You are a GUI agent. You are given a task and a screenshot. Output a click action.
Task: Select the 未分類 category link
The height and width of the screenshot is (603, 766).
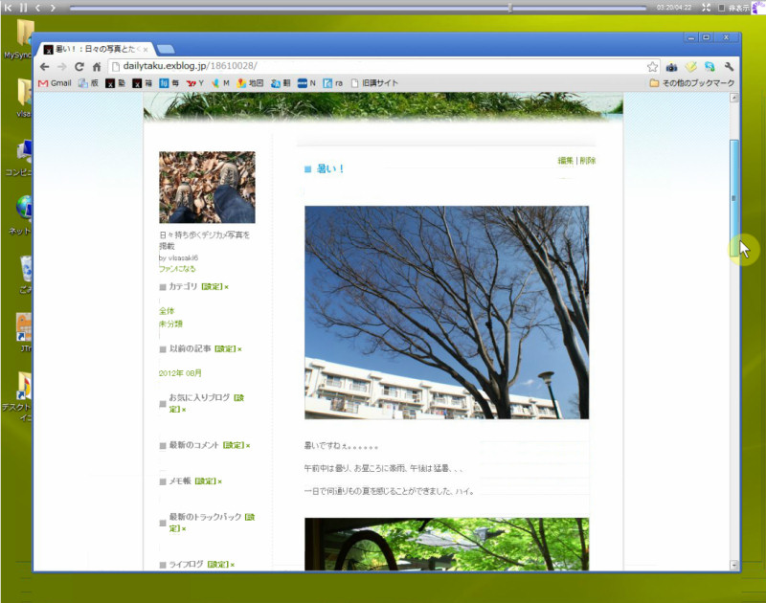[x=170, y=324]
